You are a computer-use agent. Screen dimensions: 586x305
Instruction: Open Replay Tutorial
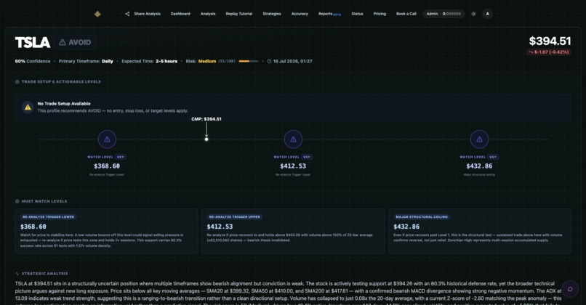(x=238, y=14)
